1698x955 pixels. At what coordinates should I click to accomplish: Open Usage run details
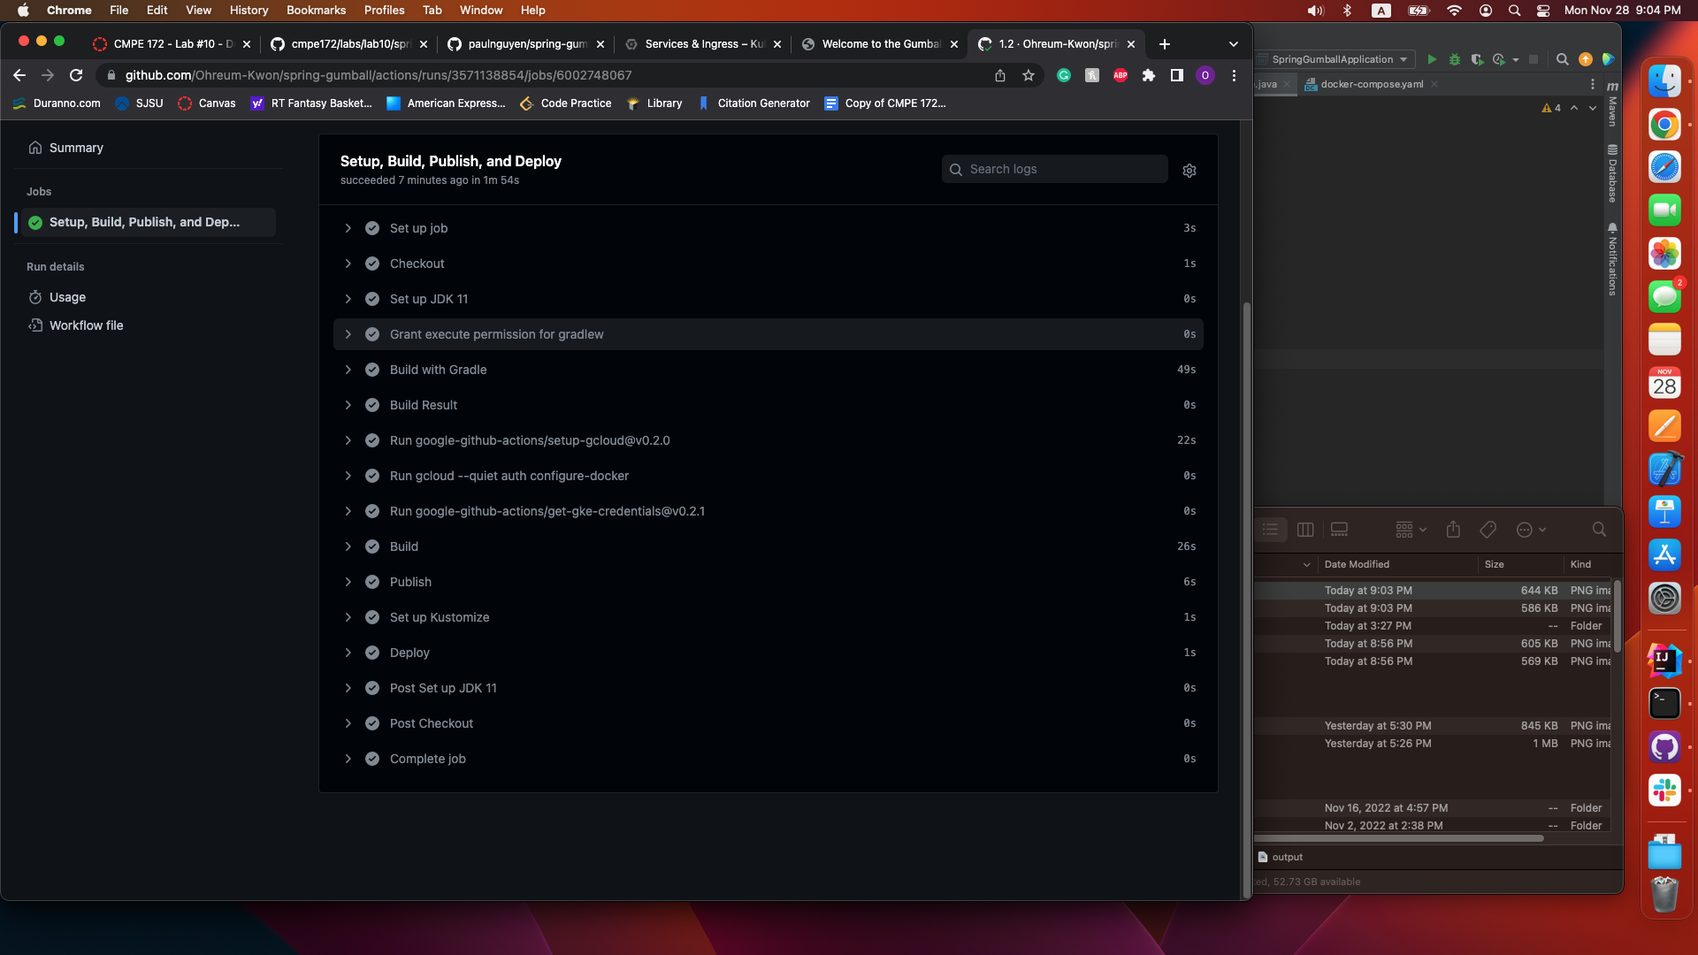[67, 297]
